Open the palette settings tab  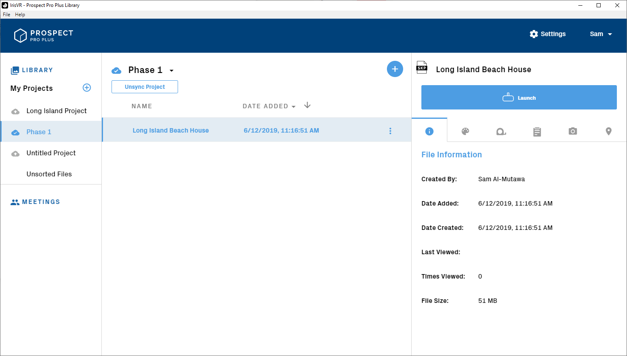coord(465,131)
